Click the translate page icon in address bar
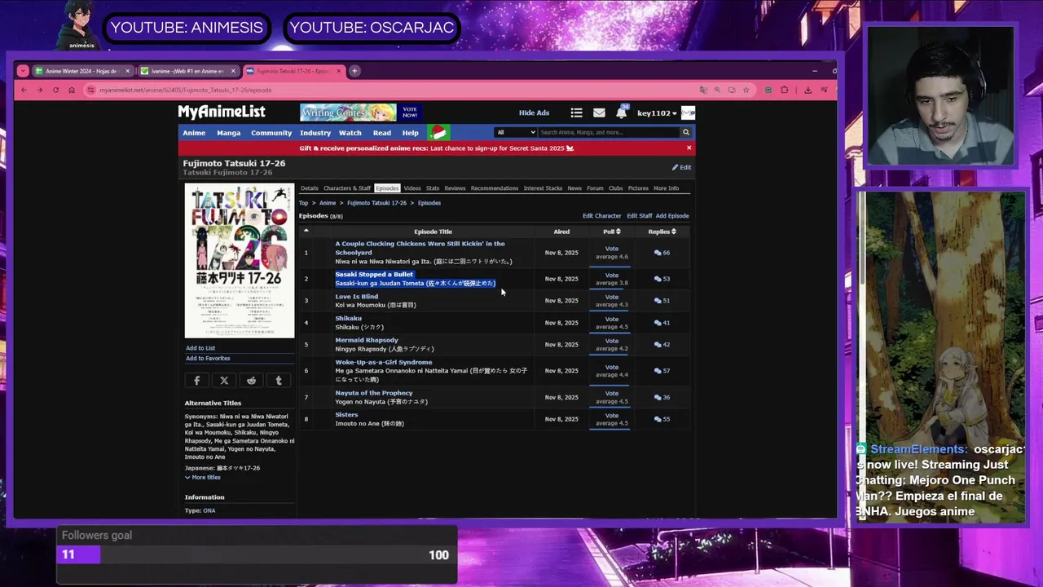This screenshot has height=587, width=1043. [703, 90]
